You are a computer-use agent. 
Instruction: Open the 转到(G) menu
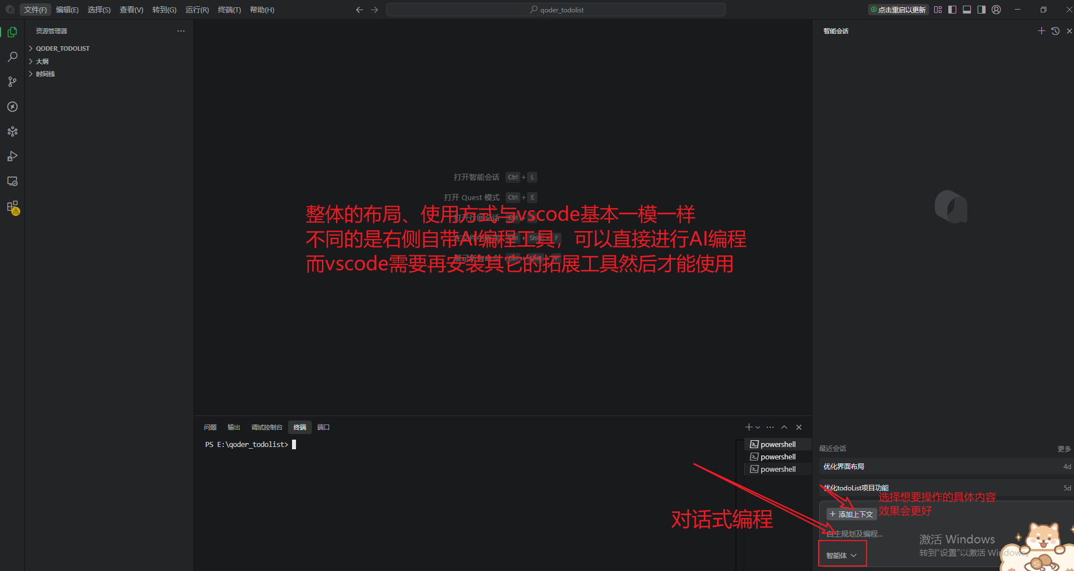[164, 10]
